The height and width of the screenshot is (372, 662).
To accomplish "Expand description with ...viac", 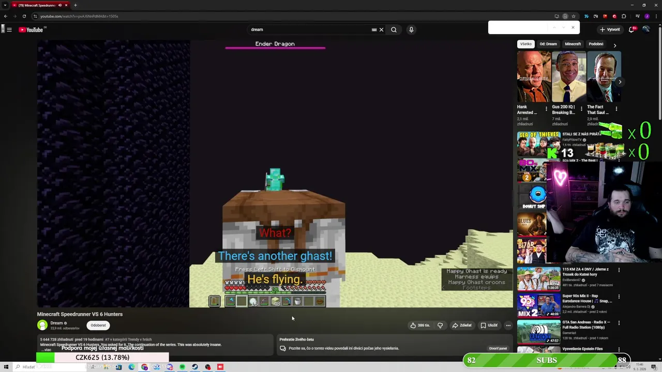I will (x=47, y=350).
